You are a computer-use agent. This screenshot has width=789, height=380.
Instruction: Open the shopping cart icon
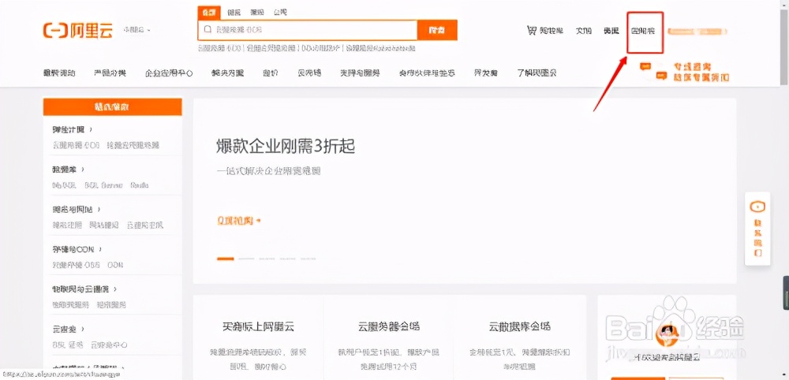(x=531, y=31)
